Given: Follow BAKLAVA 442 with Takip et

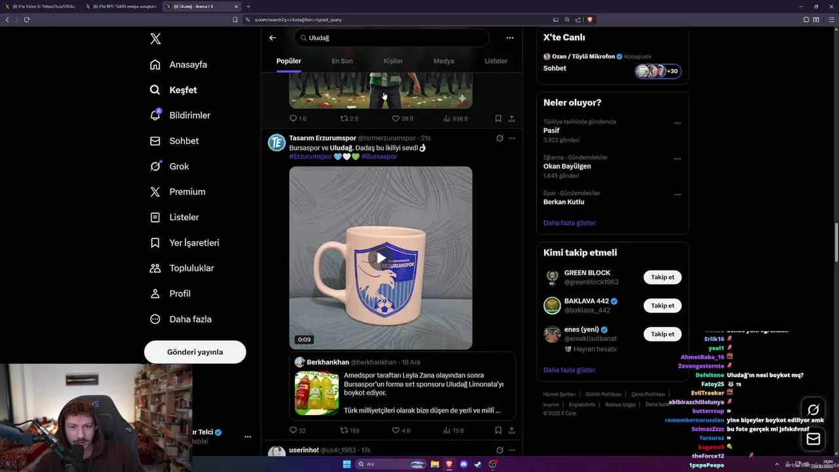Looking at the screenshot, I should tap(662, 305).
